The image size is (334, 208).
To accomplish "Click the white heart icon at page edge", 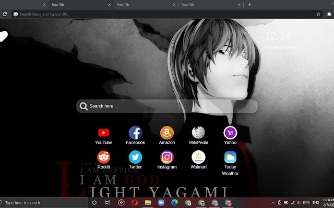I will point(4,36).
